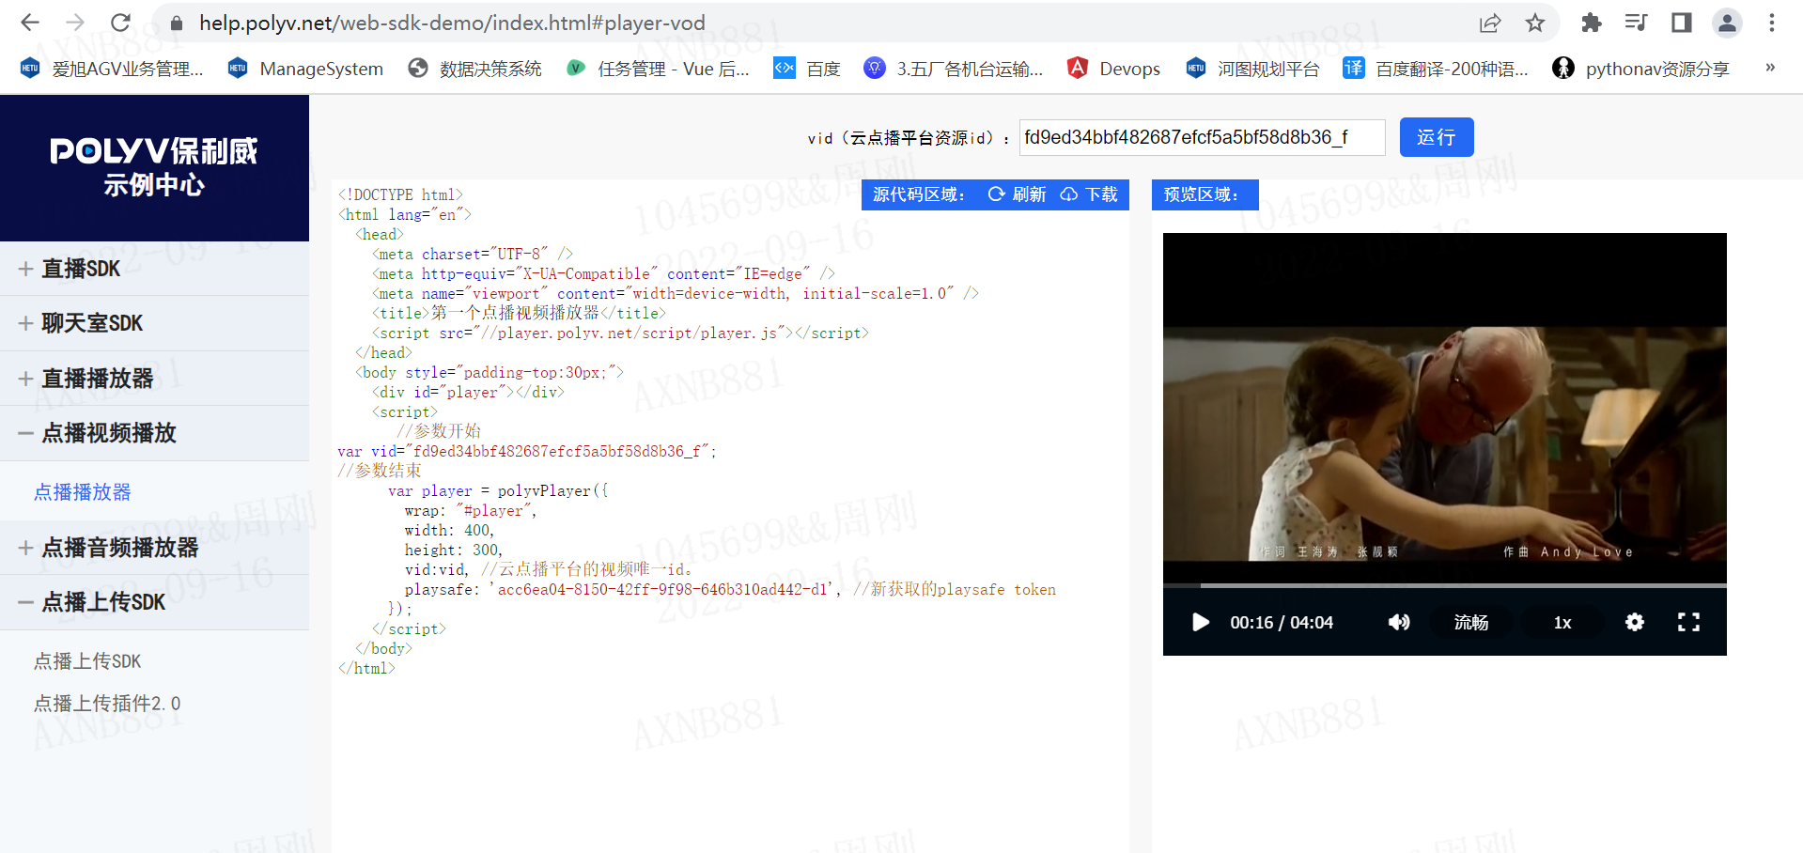Open the 3.五厂各机台运输 bookmark
This screenshot has height=853, width=1803.
[953, 69]
